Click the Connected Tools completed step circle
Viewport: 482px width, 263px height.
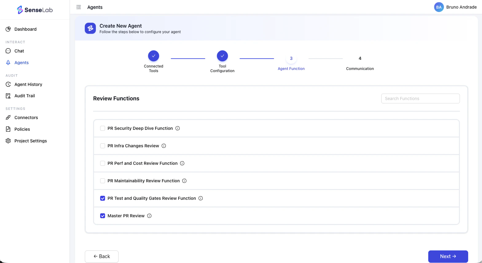[x=154, y=56]
